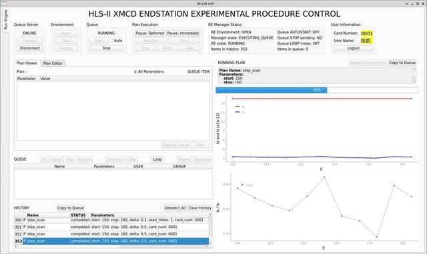The height and width of the screenshot is (254, 427).
Task: Click the Edit button in Plan Viewer
Action: [x=200, y=145]
